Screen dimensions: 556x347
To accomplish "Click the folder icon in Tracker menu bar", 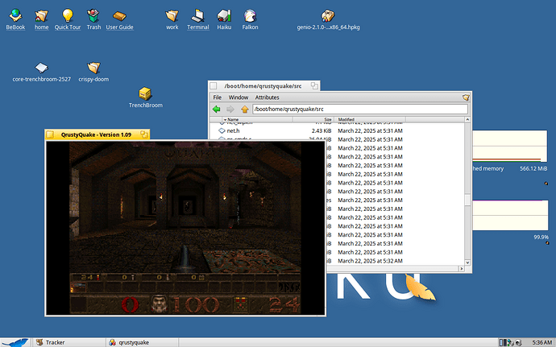I will point(466,97).
